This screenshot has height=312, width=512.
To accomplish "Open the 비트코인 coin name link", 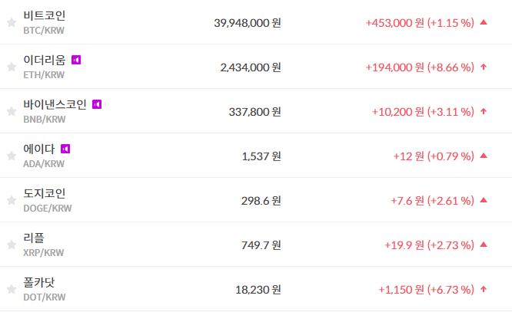I will click(45, 15).
